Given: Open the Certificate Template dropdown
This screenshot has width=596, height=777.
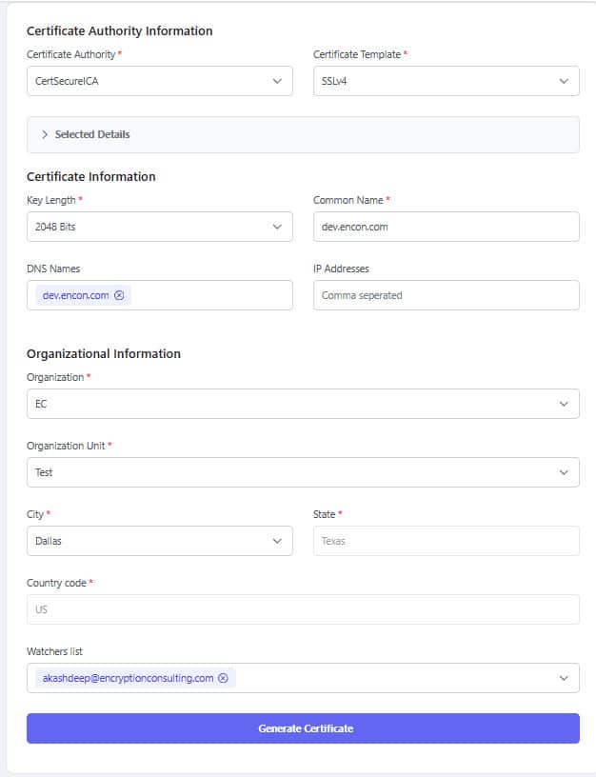Looking at the screenshot, I should pyautogui.click(x=446, y=81).
